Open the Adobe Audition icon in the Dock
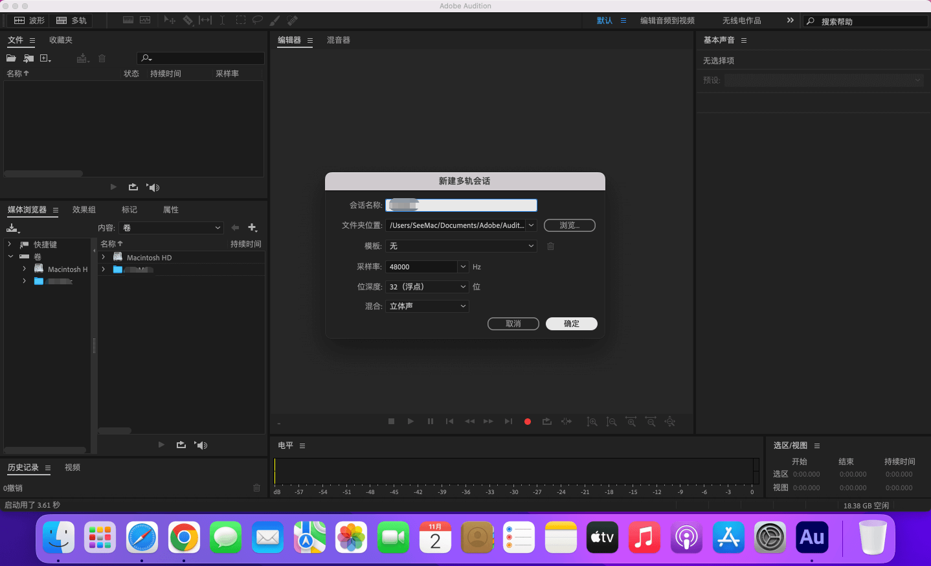The height and width of the screenshot is (566, 931). pos(812,538)
